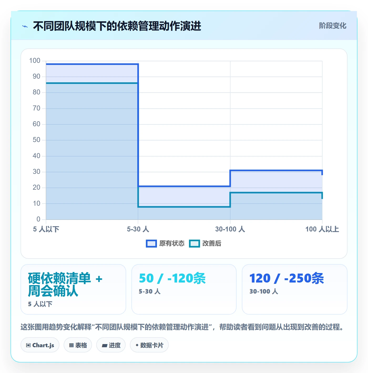Click the 5 人以下 caption in the first card
Viewport: 368px width, 373px height.
pyautogui.click(x=40, y=304)
